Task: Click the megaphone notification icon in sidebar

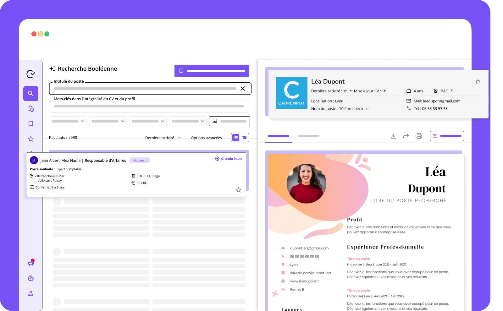Action: [x=30, y=263]
